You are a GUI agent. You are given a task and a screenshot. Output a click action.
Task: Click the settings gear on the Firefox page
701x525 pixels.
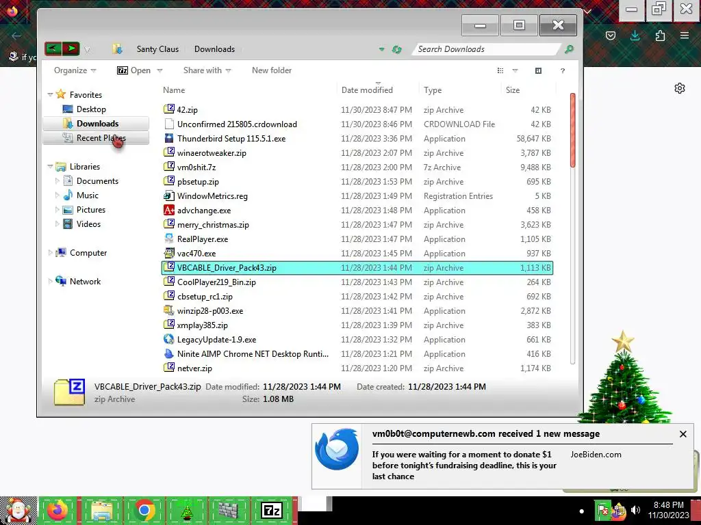tap(680, 88)
